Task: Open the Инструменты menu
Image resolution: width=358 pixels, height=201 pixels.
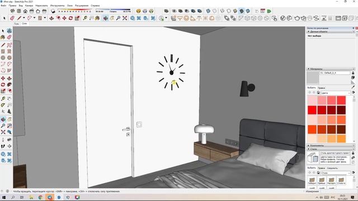Action: click(57, 6)
